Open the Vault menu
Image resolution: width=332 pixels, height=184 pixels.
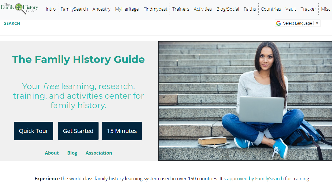[x=291, y=9]
